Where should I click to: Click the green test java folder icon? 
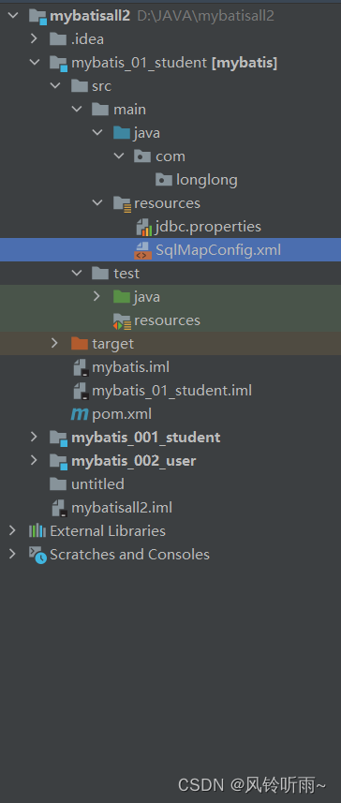pos(122,296)
